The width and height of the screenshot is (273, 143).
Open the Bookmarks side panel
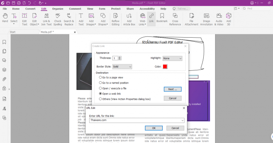click(x=4, y=42)
